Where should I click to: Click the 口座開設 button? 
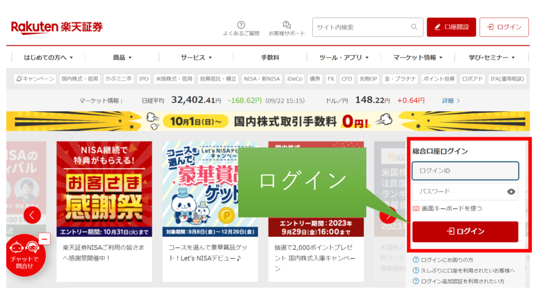coord(451,27)
